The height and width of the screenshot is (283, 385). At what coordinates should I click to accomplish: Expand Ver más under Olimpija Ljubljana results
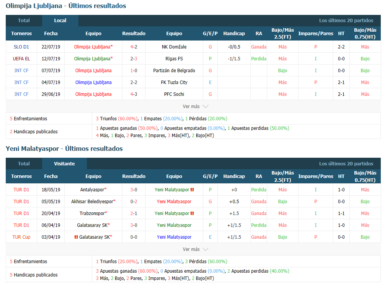tap(196, 106)
